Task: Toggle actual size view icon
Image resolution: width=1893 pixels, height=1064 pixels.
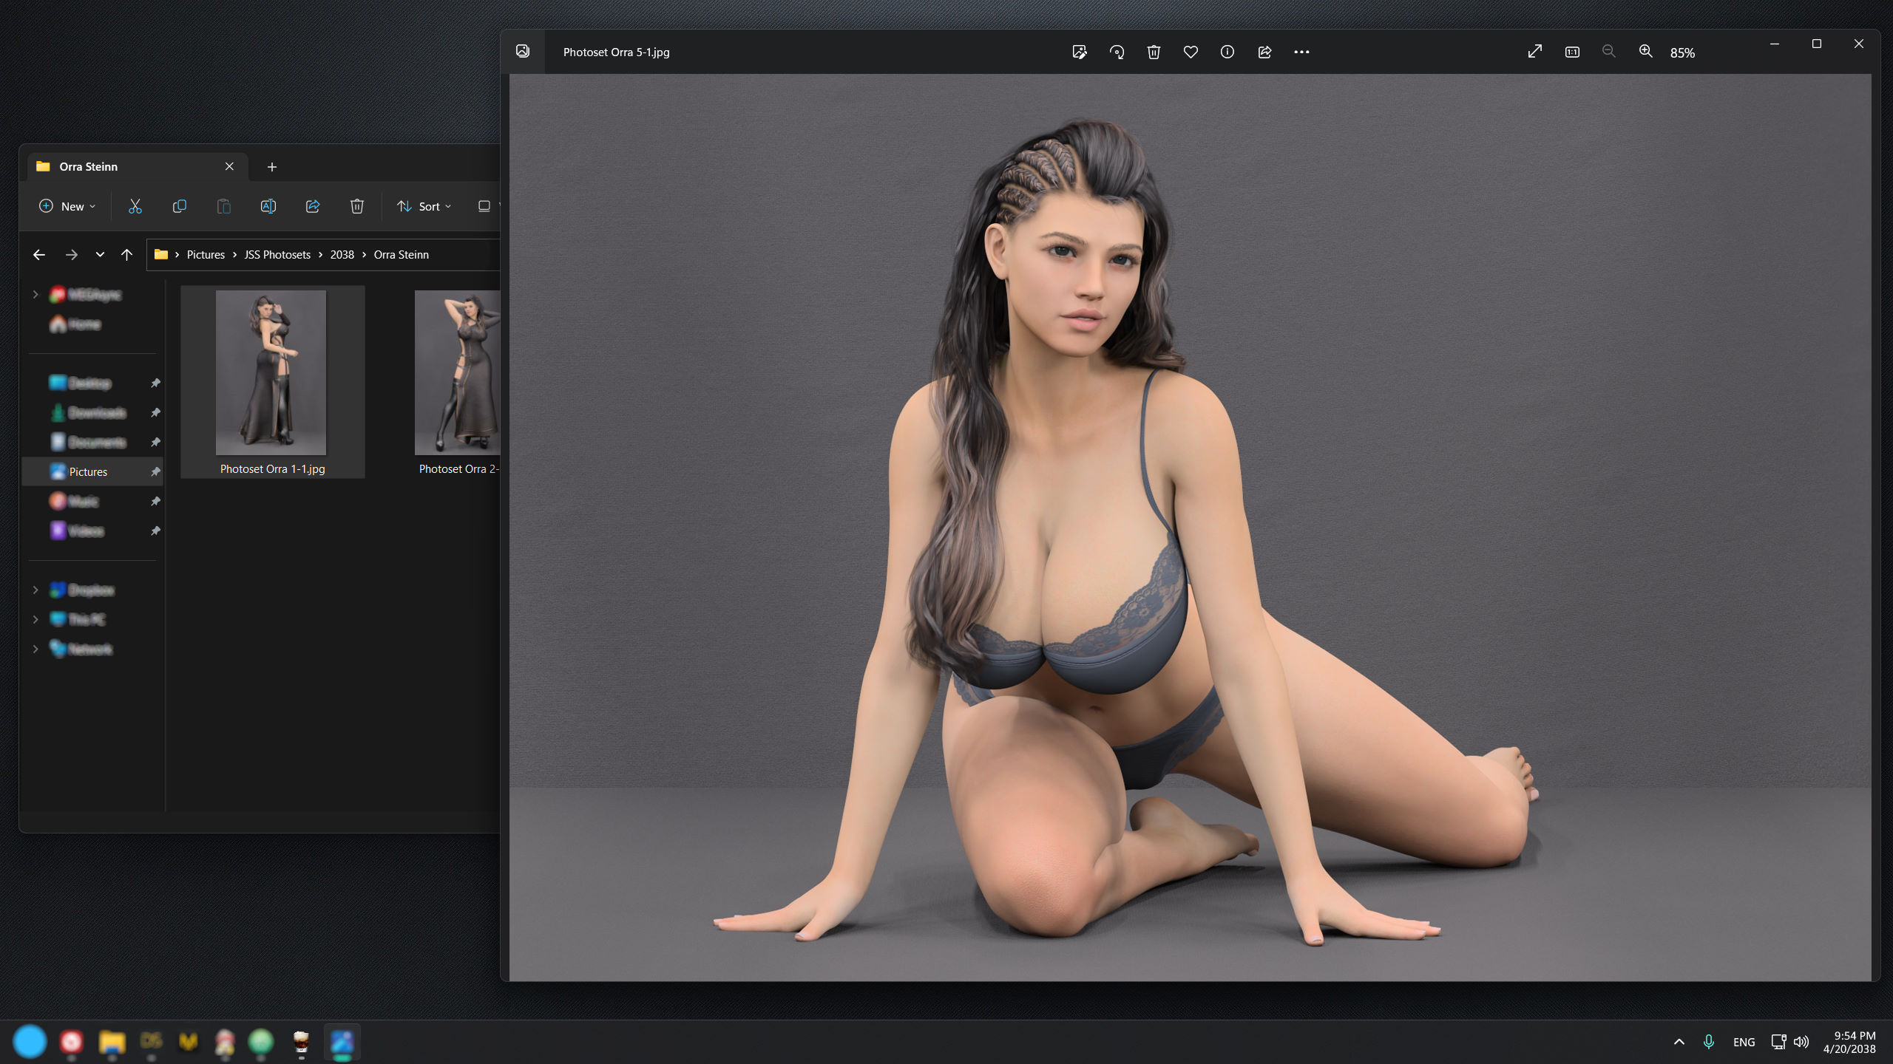Action: pyautogui.click(x=1572, y=52)
